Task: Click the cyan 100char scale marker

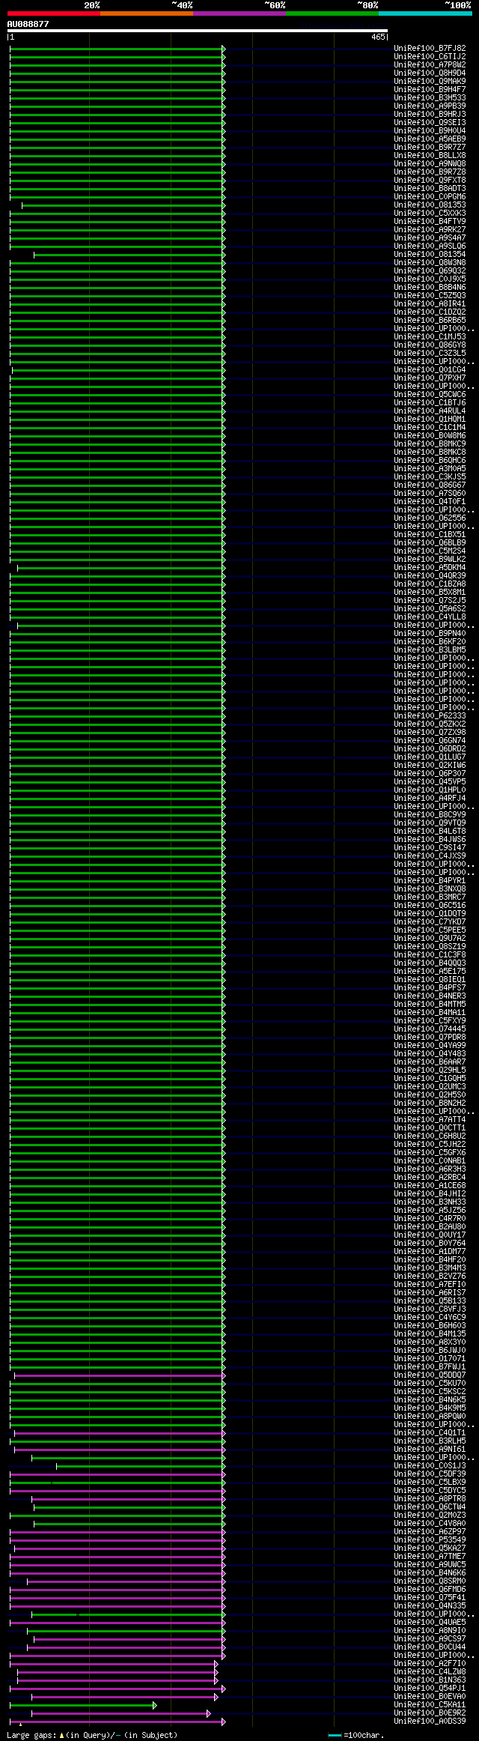Action: [x=335, y=1735]
